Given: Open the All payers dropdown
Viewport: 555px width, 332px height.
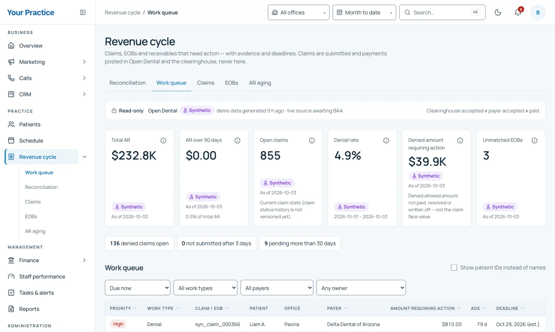Looking at the screenshot, I should click(x=277, y=288).
